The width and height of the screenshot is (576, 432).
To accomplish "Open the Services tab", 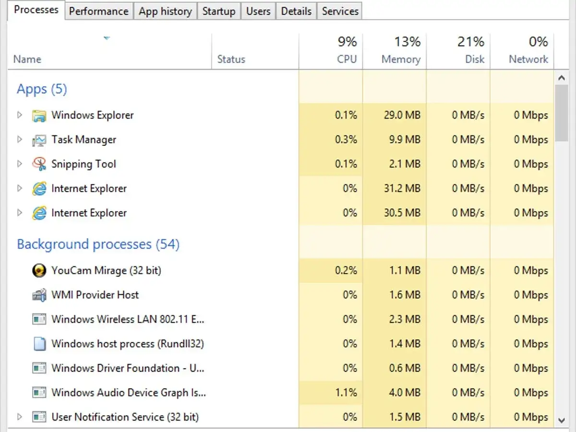I will (x=340, y=12).
